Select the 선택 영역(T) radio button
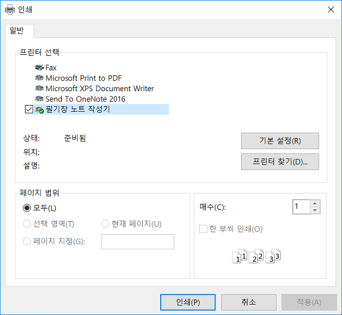Viewport: 342px width, 315px height. click(27, 224)
